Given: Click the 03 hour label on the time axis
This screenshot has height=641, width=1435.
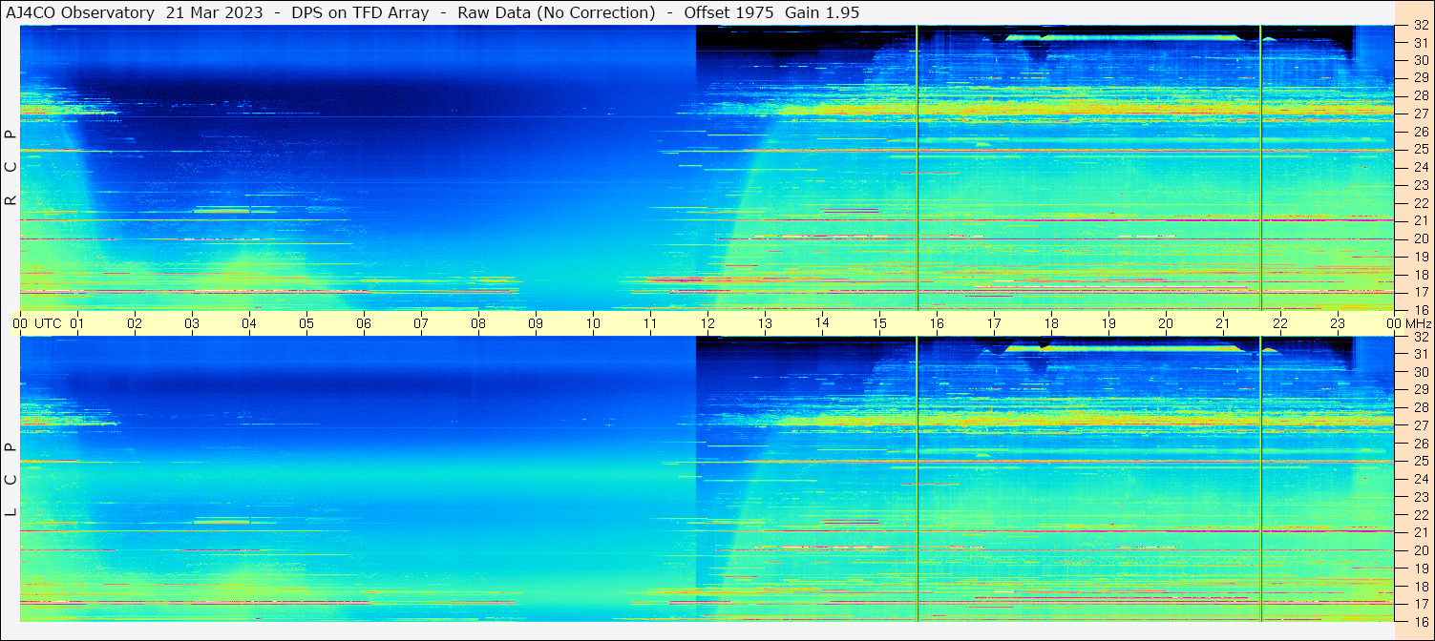Looking at the screenshot, I should coord(192,323).
